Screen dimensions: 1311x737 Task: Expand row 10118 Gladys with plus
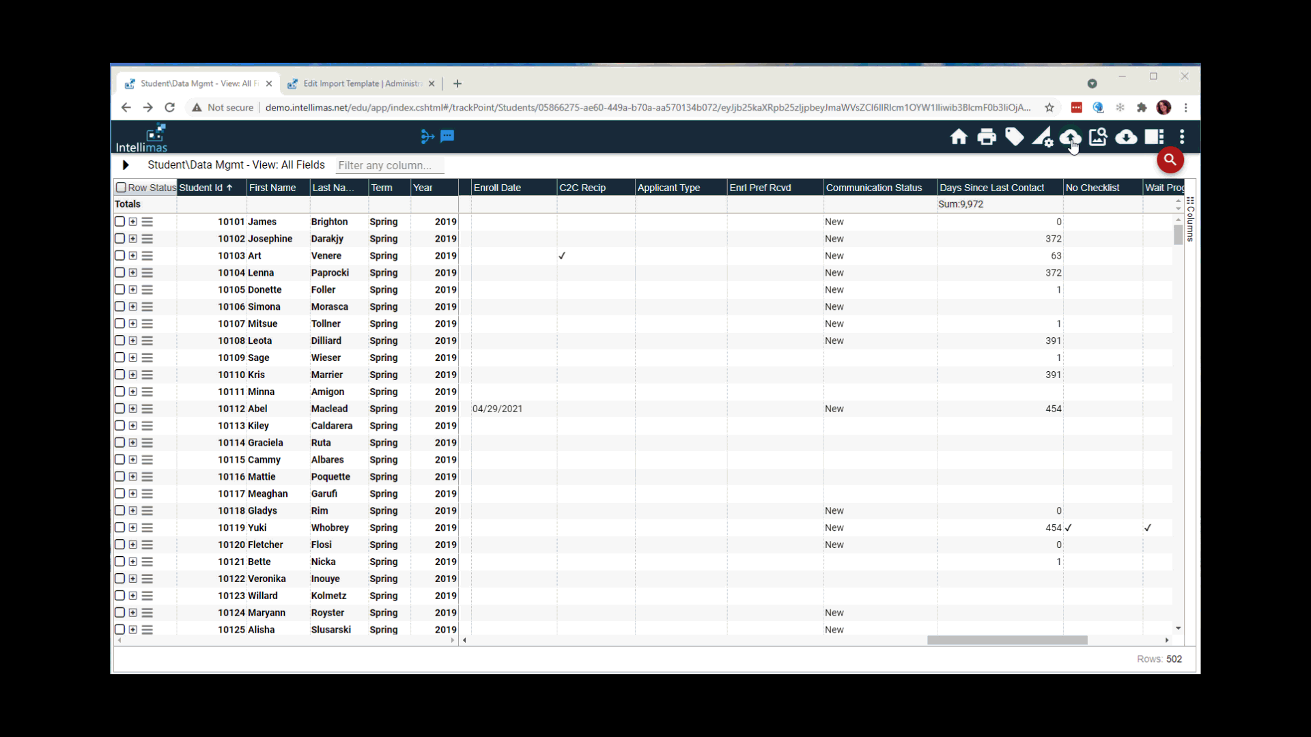coord(133,510)
